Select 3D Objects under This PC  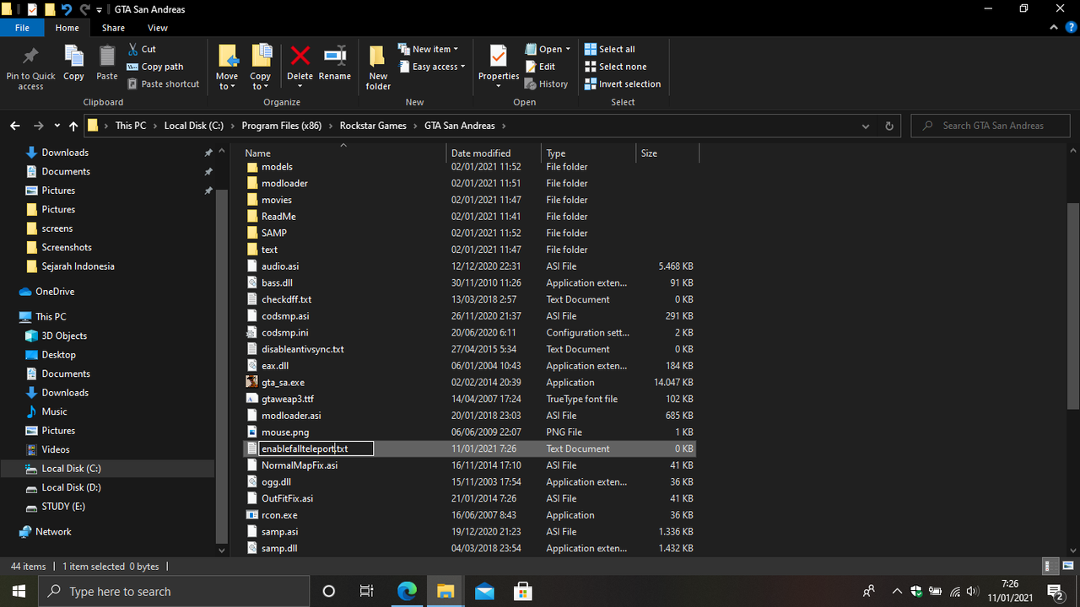pyautogui.click(x=64, y=336)
